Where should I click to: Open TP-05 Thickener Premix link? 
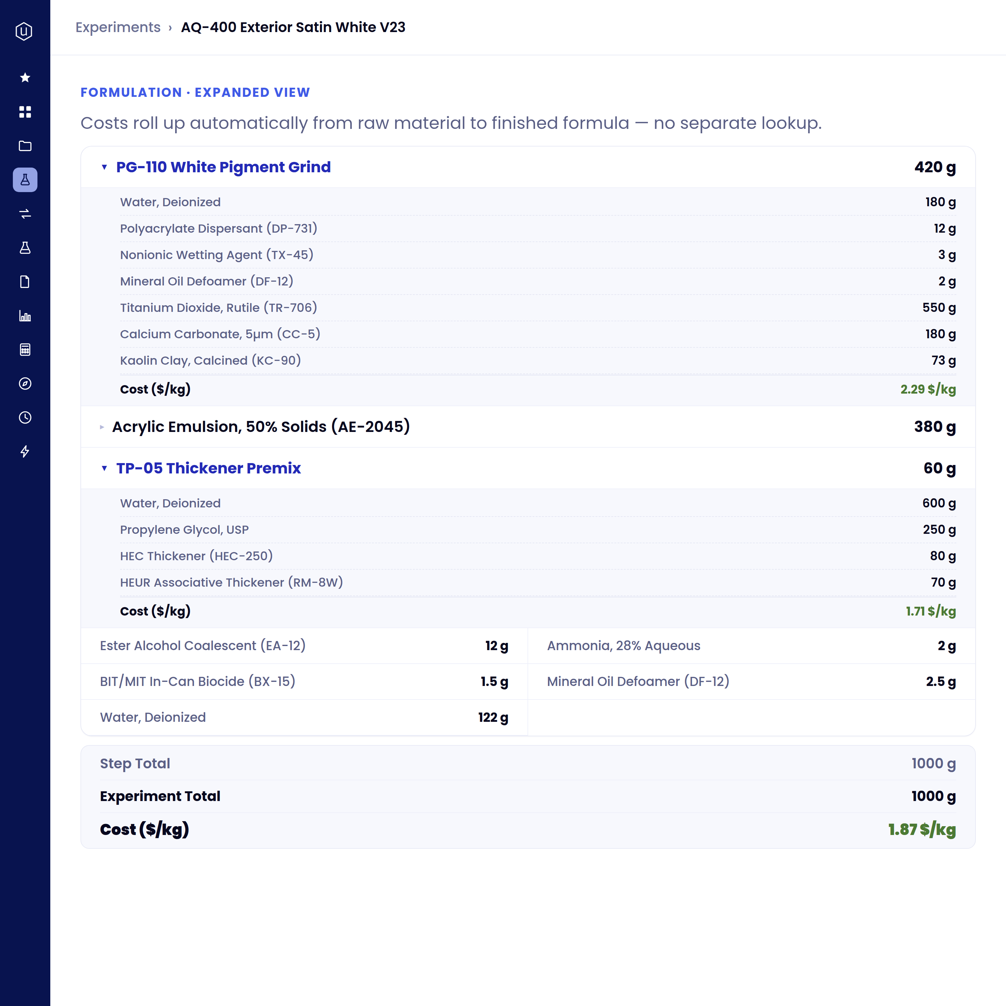208,468
